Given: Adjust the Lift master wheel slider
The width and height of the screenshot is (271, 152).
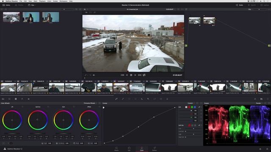Looking at the screenshot, I should 12,133.
